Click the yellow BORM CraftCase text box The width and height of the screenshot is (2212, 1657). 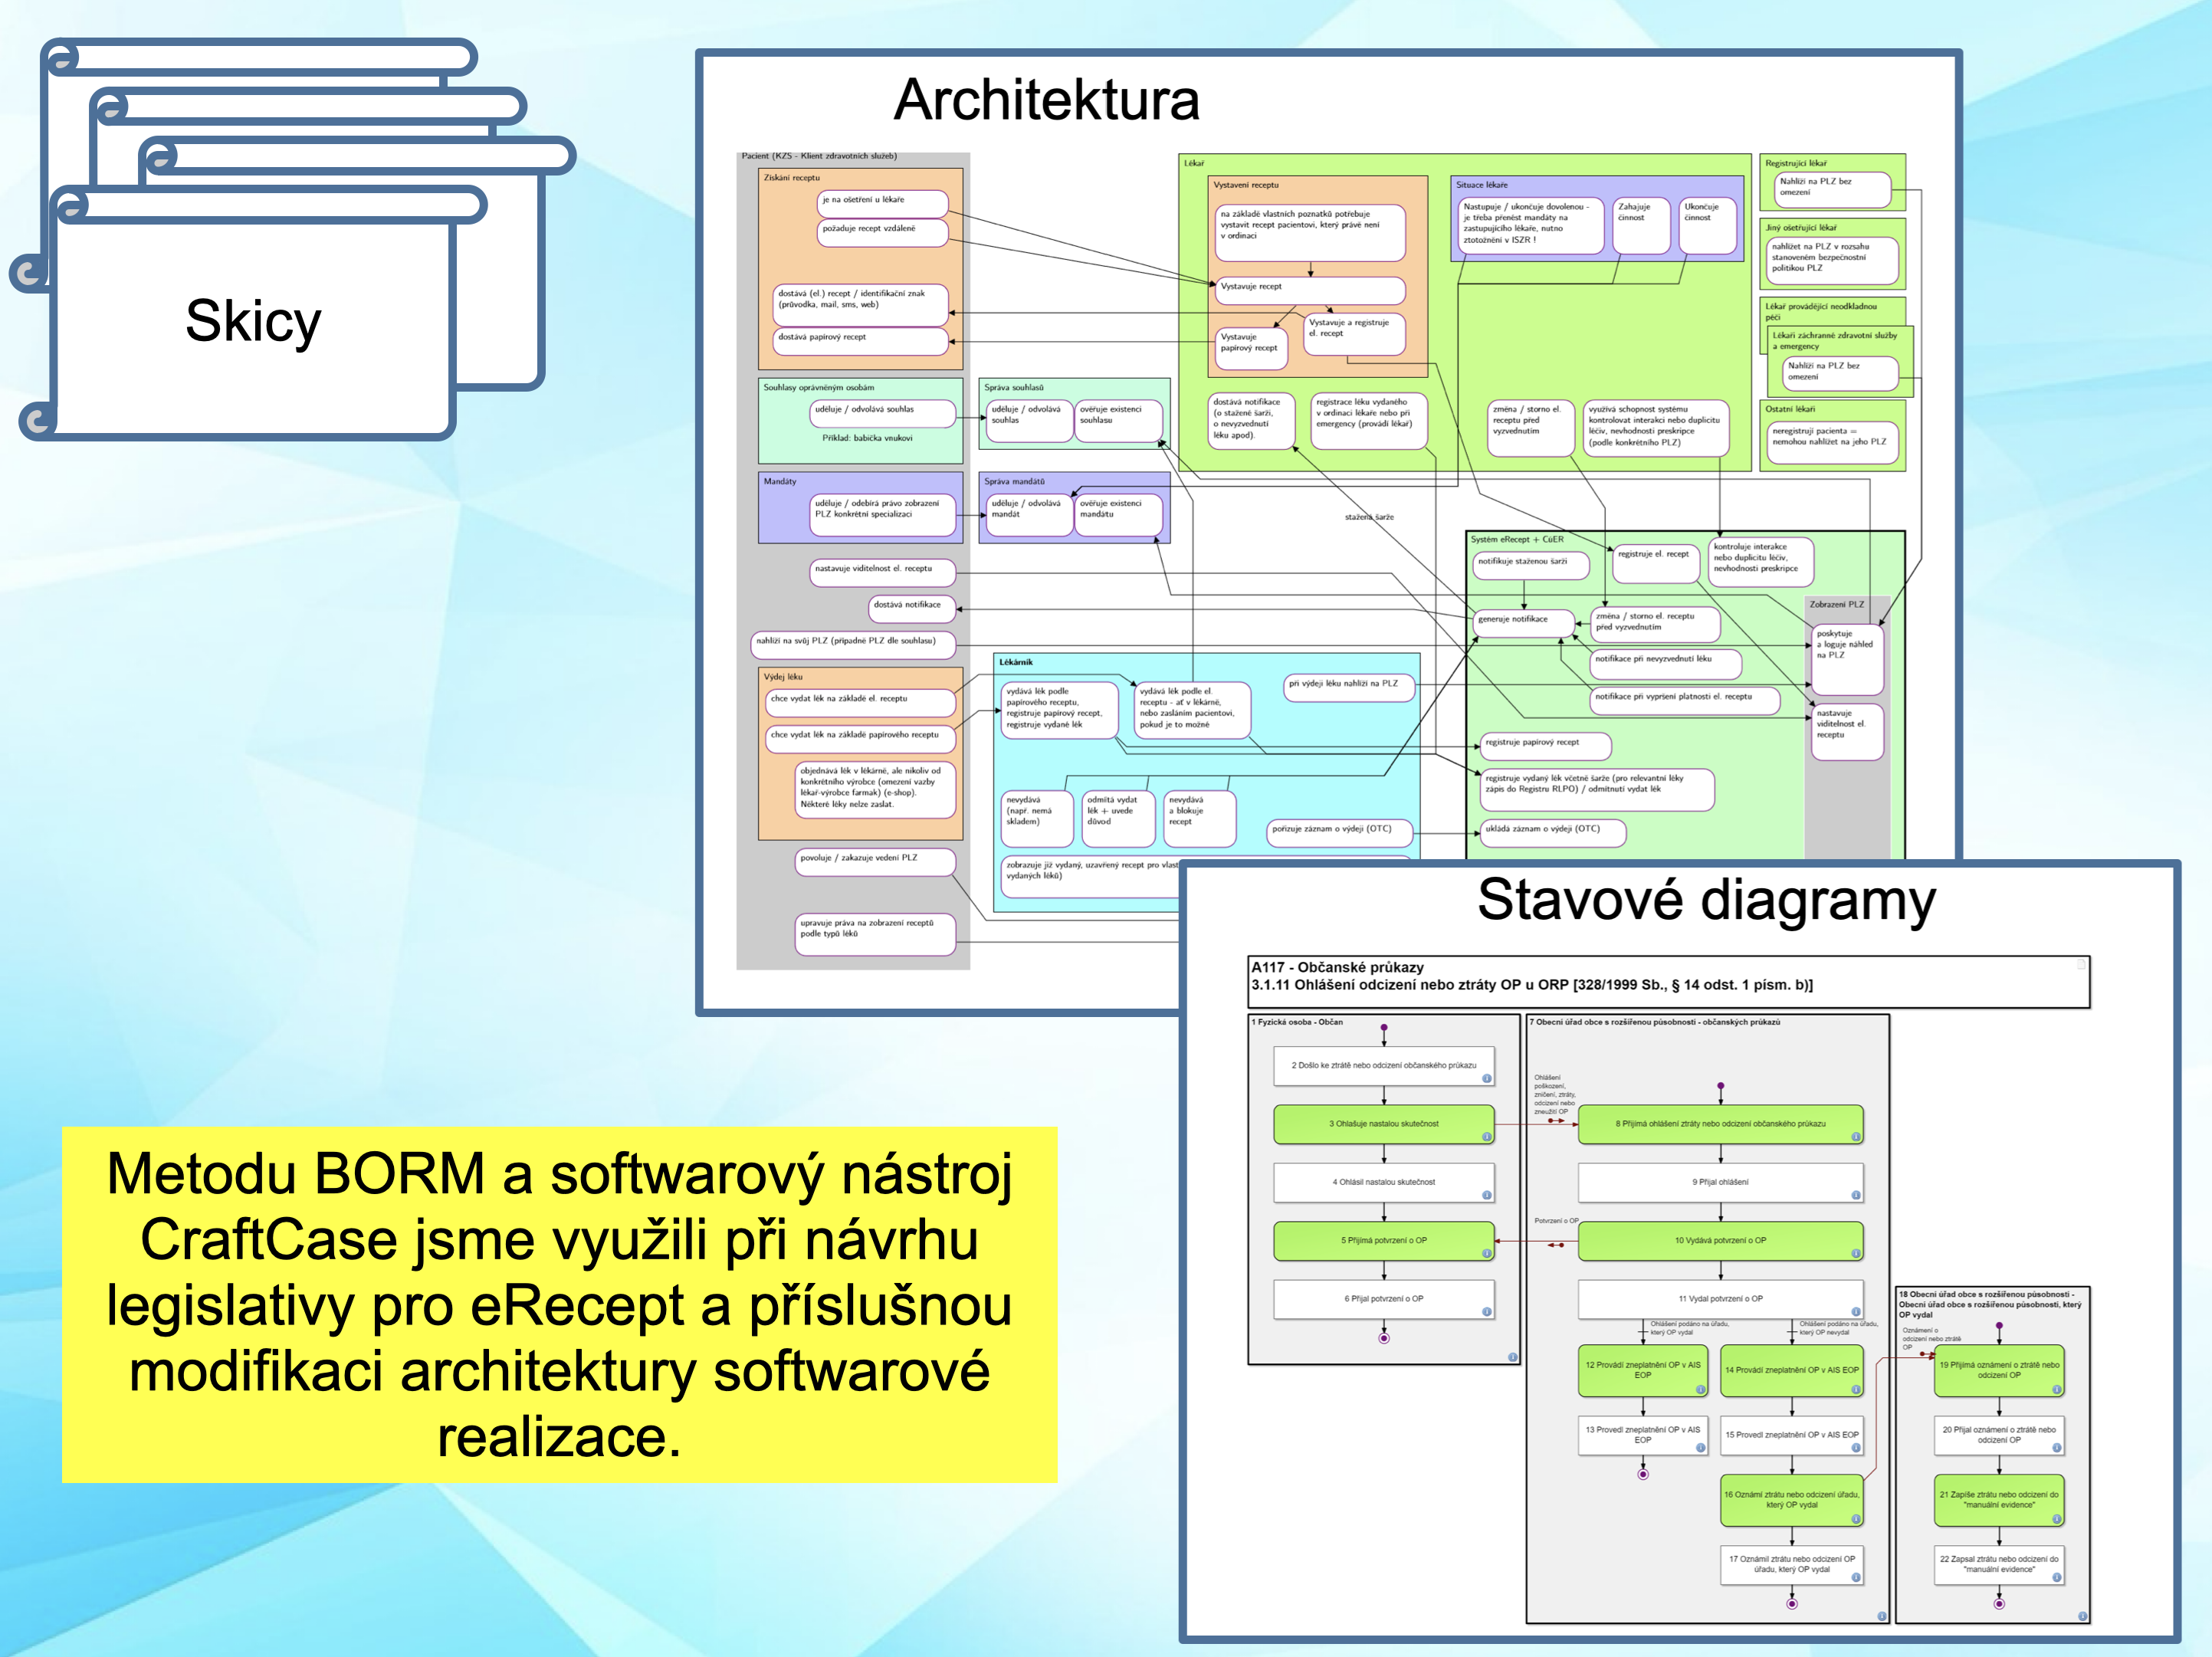(559, 1304)
